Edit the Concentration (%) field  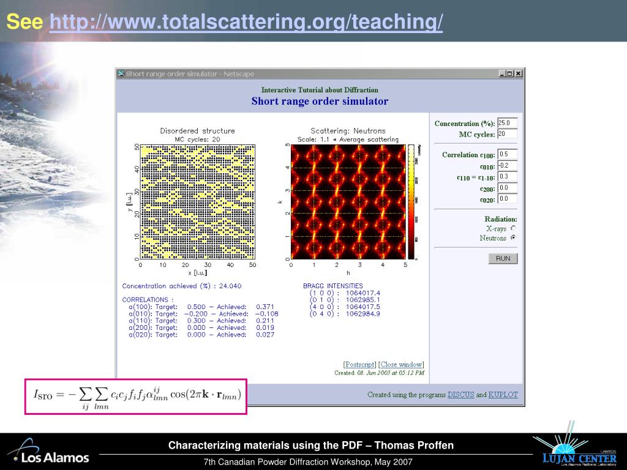coord(508,123)
